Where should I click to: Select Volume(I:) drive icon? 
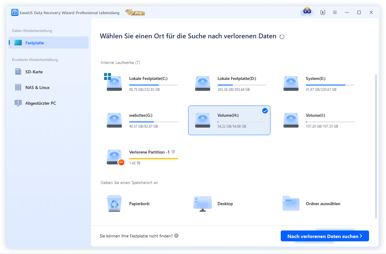coord(291,120)
